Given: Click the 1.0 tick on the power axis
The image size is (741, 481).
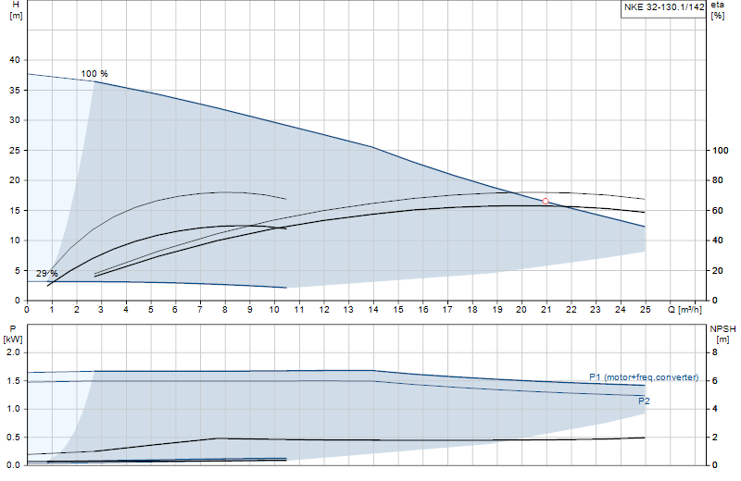Looking at the screenshot, I should click(x=13, y=409).
